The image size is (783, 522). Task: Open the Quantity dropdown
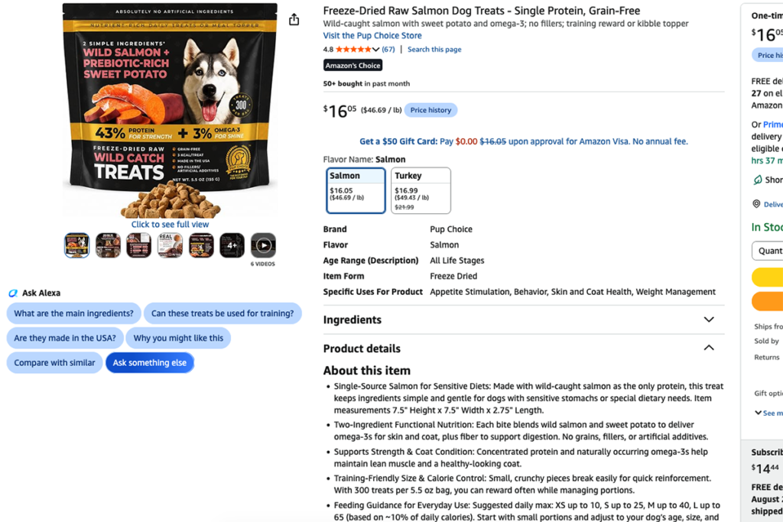[x=768, y=251]
